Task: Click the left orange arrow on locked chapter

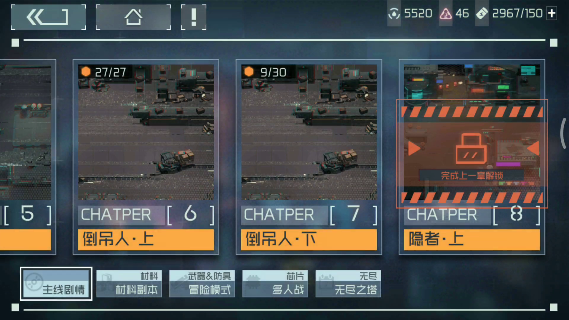Action: click(414, 148)
